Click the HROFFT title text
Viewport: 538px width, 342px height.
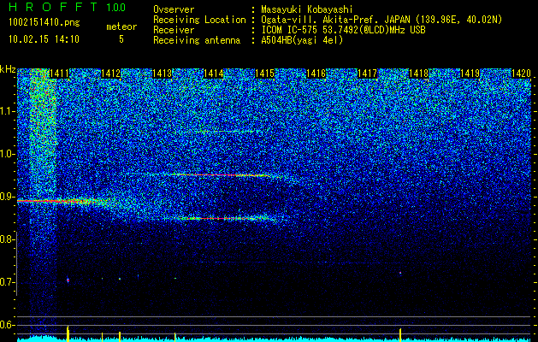click(53, 7)
